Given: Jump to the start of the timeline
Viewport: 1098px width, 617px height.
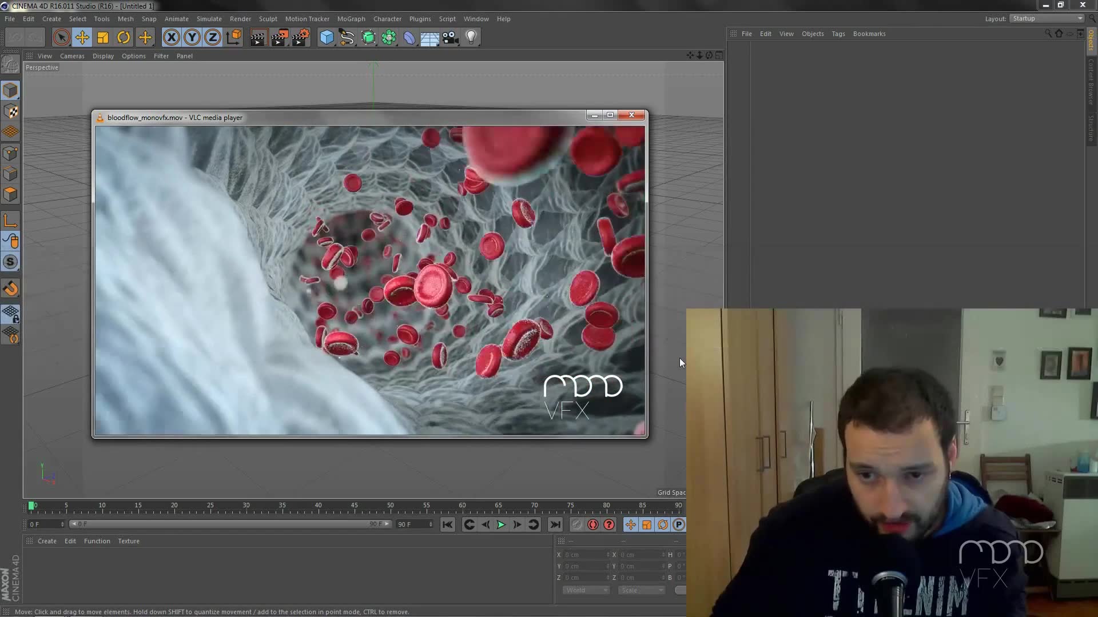Looking at the screenshot, I should (448, 524).
